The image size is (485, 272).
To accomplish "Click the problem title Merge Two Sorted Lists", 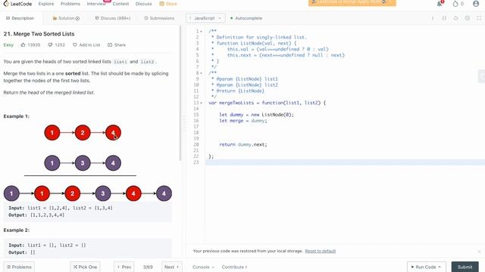I will pyautogui.click(x=39, y=34).
